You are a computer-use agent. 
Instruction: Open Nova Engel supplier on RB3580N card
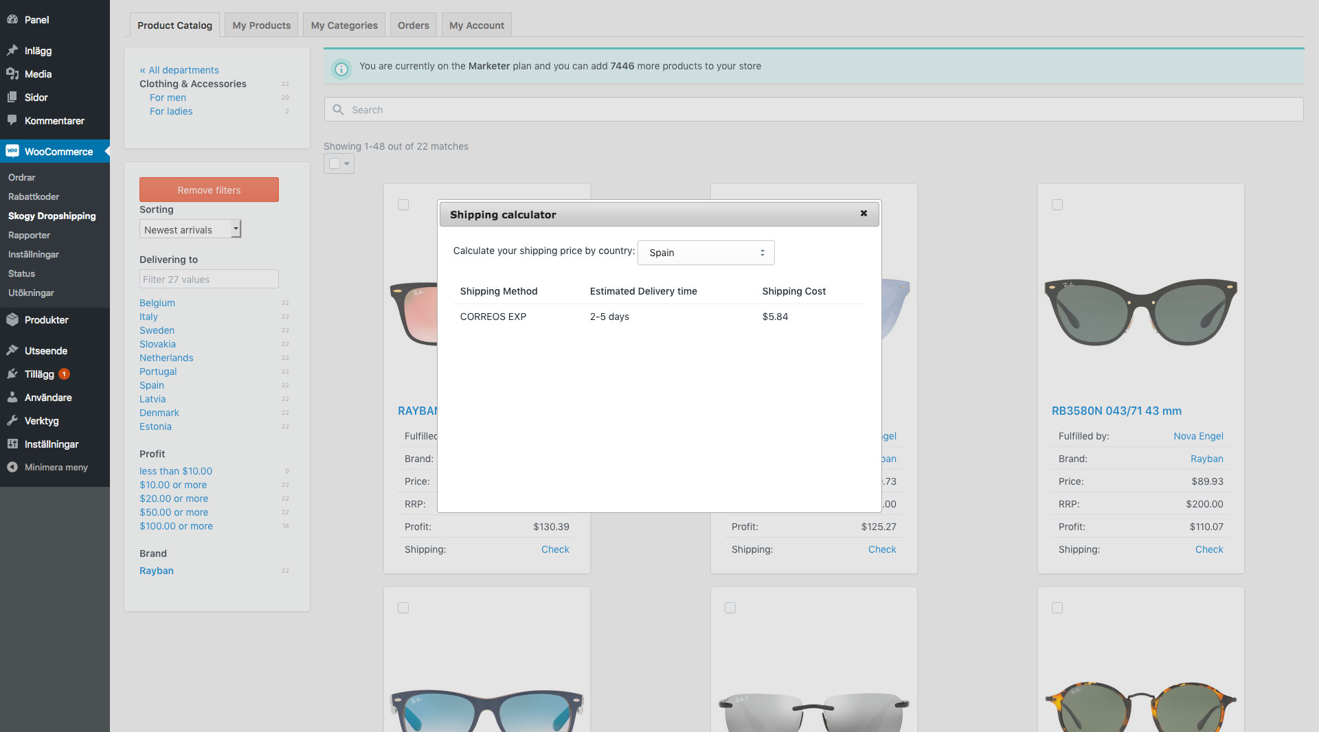pyautogui.click(x=1198, y=436)
